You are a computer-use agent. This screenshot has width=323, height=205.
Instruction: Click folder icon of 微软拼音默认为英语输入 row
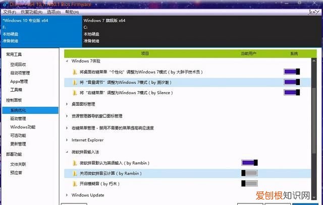pos(75,163)
